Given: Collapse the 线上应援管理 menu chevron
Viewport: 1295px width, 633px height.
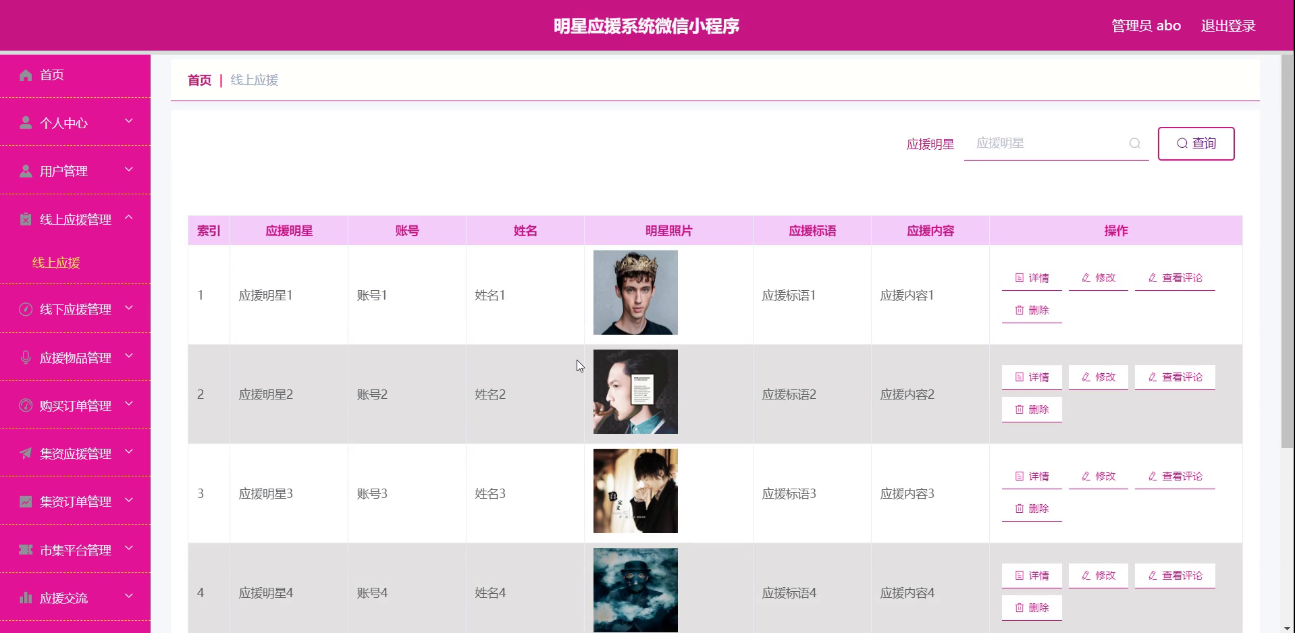Looking at the screenshot, I should coord(129,218).
